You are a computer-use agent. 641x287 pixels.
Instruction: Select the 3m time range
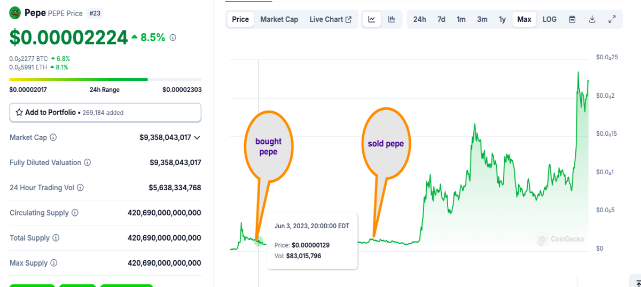(x=482, y=19)
